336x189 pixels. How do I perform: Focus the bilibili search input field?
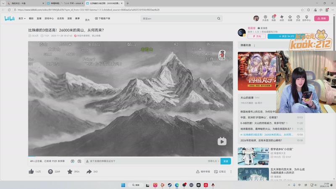click(x=179, y=18)
